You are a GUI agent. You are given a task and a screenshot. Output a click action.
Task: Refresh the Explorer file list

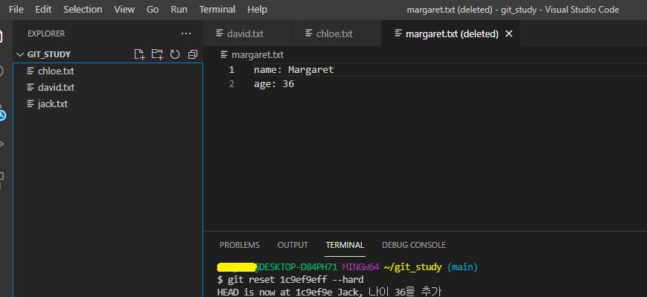[x=175, y=54]
